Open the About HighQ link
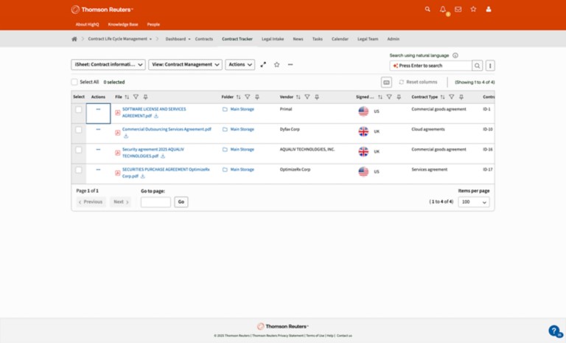 coord(87,24)
